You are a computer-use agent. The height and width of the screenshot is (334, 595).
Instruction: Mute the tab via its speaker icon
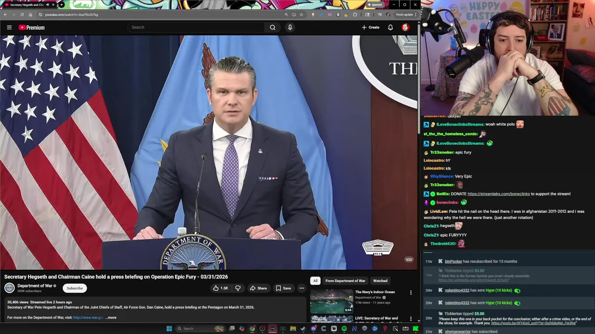pyautogui.click(x=47, y=5)
